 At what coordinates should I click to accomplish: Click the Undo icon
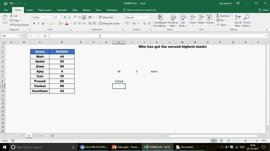point(11,3)
